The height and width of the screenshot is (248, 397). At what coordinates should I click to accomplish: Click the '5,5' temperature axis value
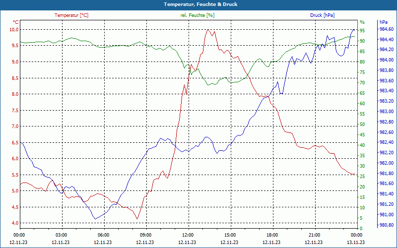tap(15, 175)
